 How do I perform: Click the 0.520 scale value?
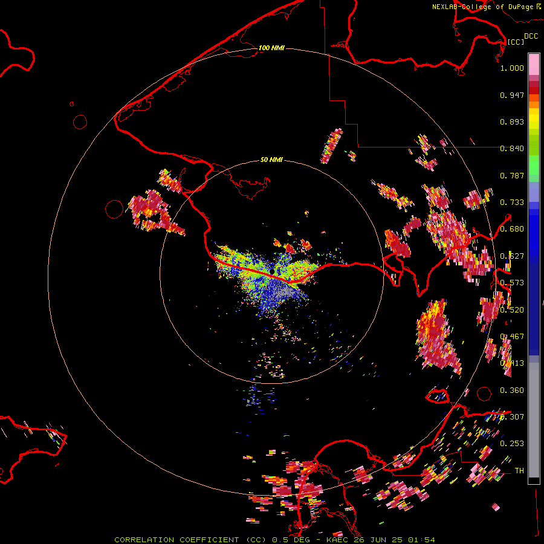pyautogui.click(x=512, y=310)
